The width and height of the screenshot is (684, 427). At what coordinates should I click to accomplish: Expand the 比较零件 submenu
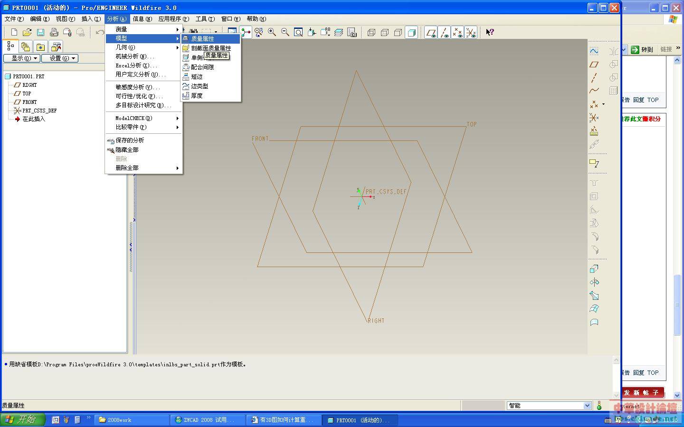point(143,127)
